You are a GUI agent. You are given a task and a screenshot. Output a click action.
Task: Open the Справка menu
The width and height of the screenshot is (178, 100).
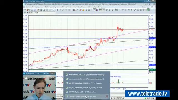tap(145, 7)
